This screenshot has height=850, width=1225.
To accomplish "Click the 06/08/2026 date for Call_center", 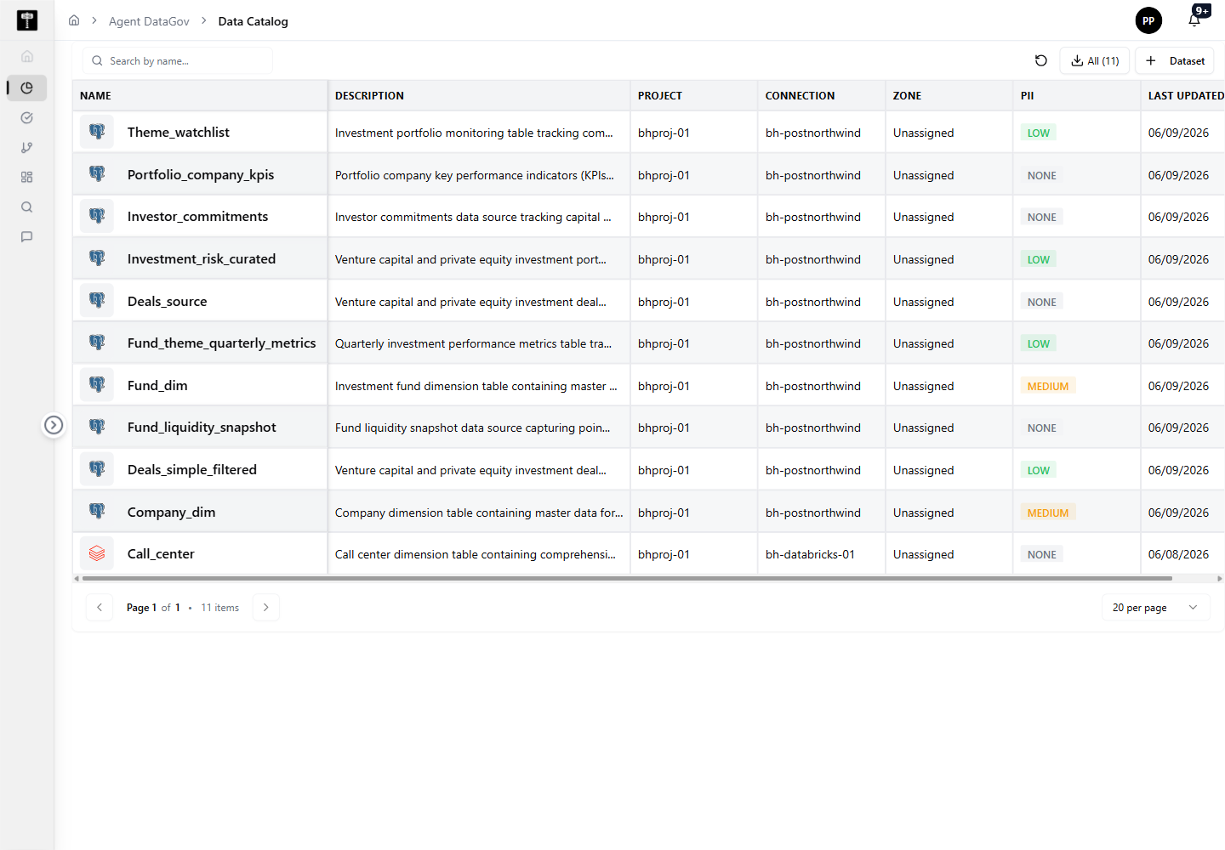I will 1178,554.
